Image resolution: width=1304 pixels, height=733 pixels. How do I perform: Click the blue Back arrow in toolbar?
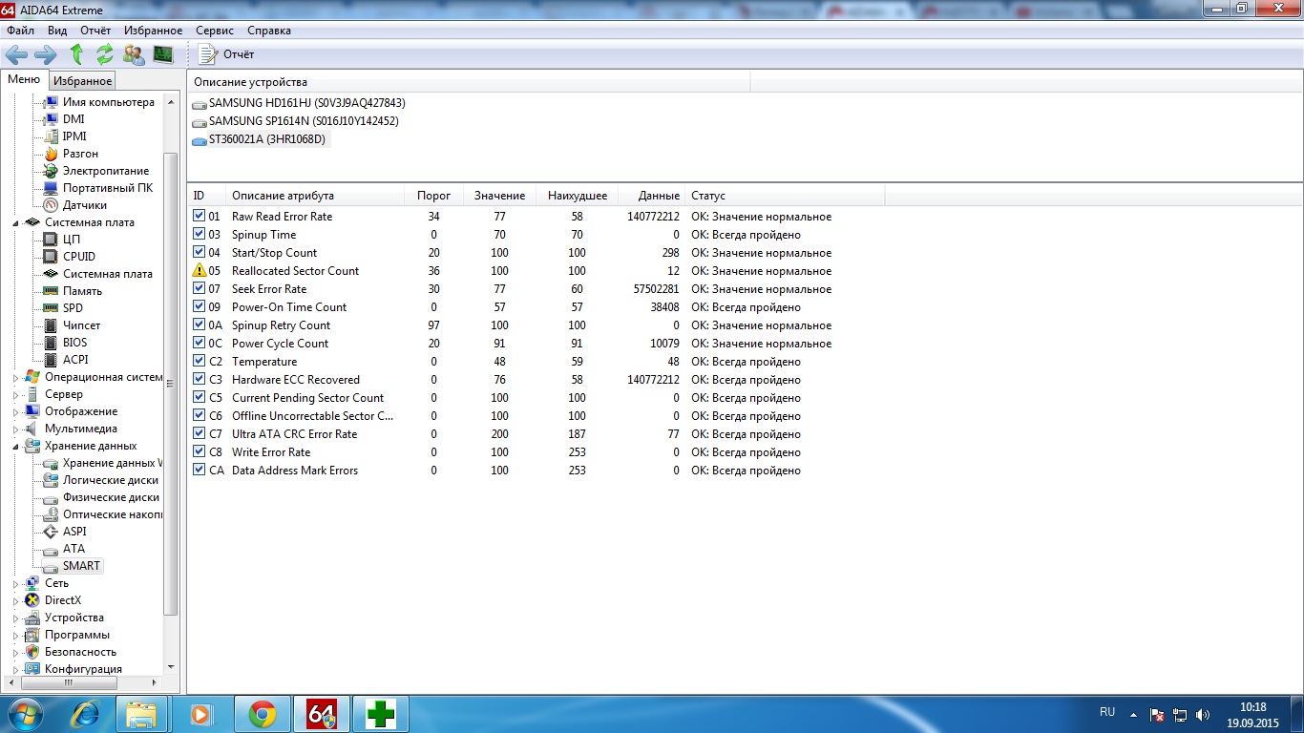click(x=16, y=54)
